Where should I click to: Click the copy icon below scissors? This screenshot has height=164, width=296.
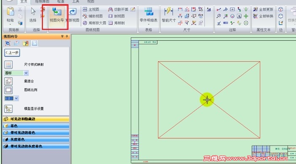(20, 16)
